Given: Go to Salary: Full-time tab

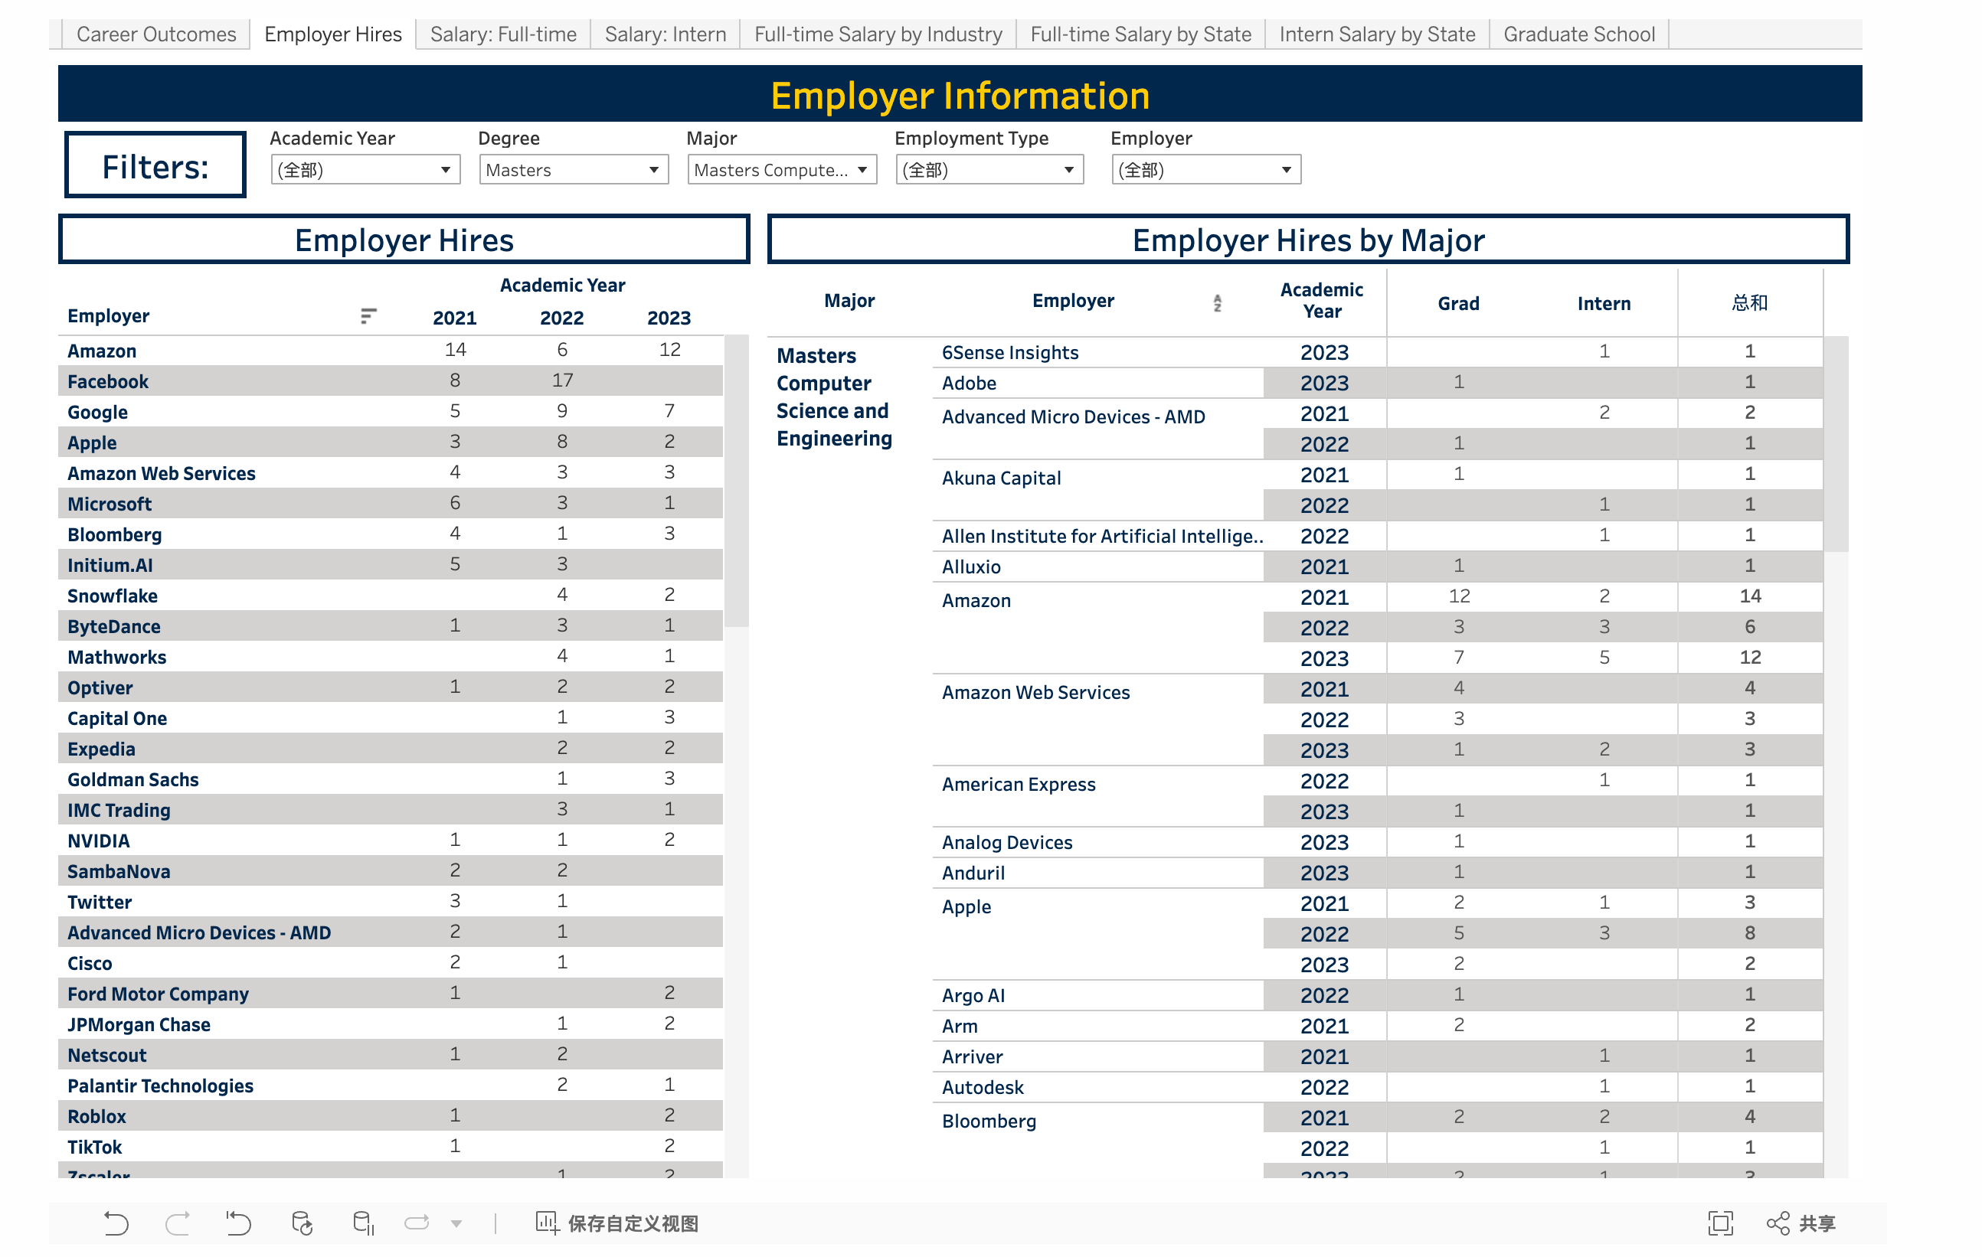Looking at the screenshot, I should point(503,34).
